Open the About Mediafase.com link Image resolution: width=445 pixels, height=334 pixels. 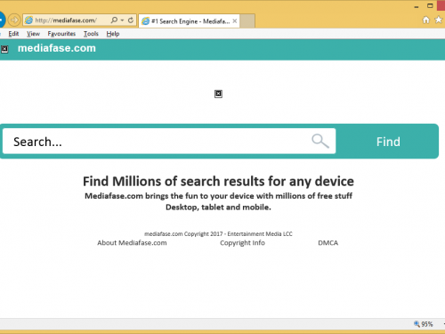(132, 243)
